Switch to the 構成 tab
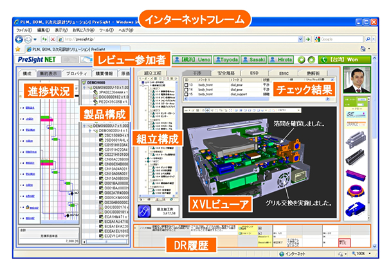This screenshot has width=391, height=268. coord(27,73)
